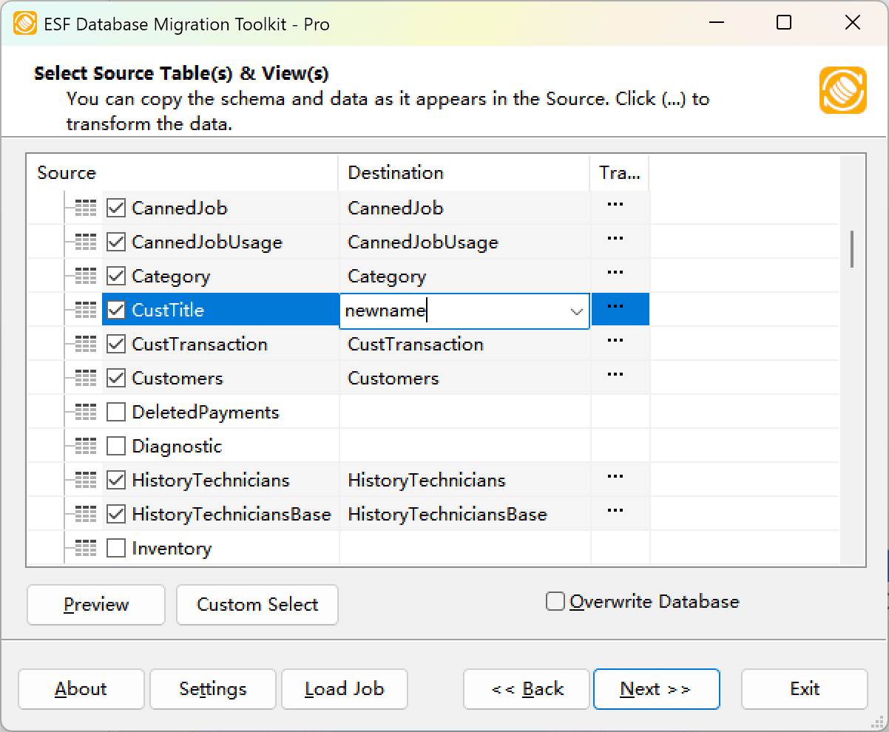Click in the newname destination text field
The image size is (889, 732).
pyautogui.click(x=451, y=311)
